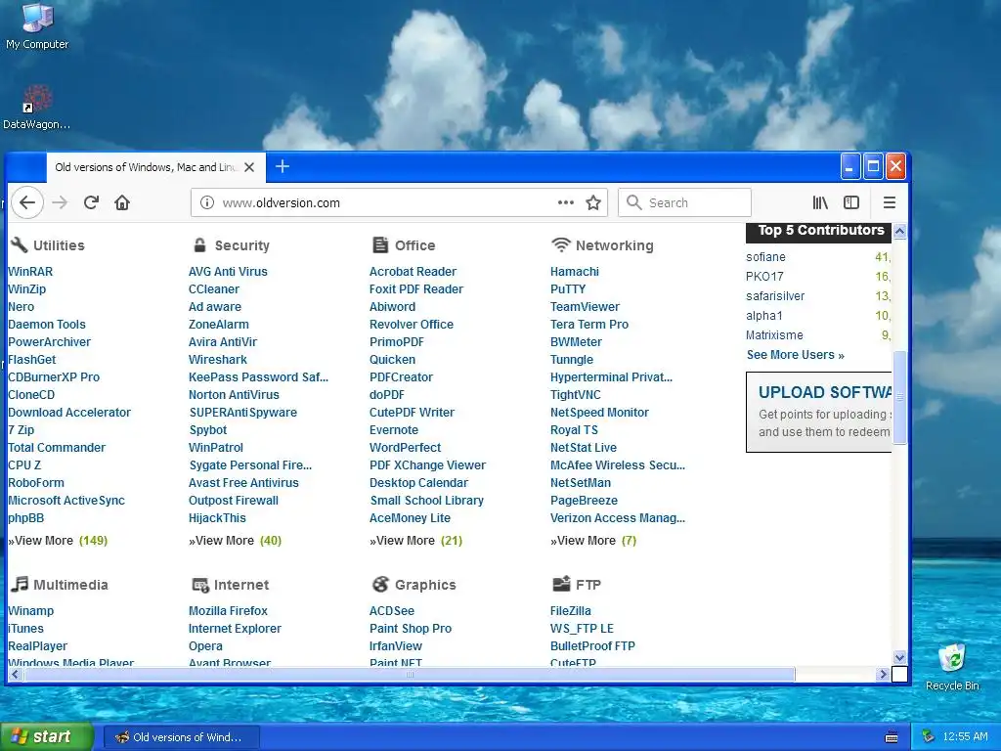The height and width of the screenshot is (751, 1001).
Task: Click the vertical scrollbar down arrow
Action: tap(899, 657)
